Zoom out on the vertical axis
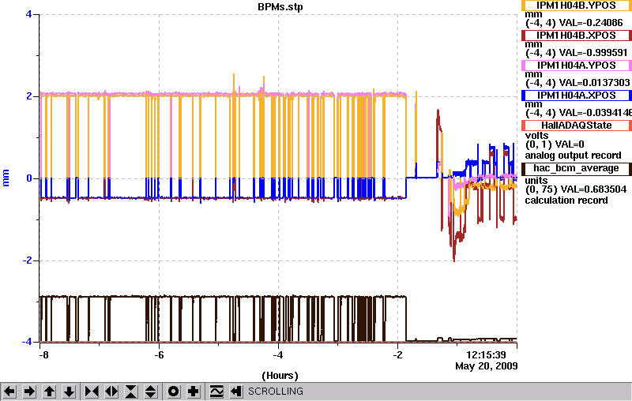 tap(151, 392)
